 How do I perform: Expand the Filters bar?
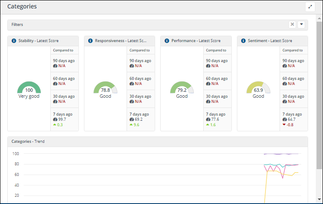(145, 25)
